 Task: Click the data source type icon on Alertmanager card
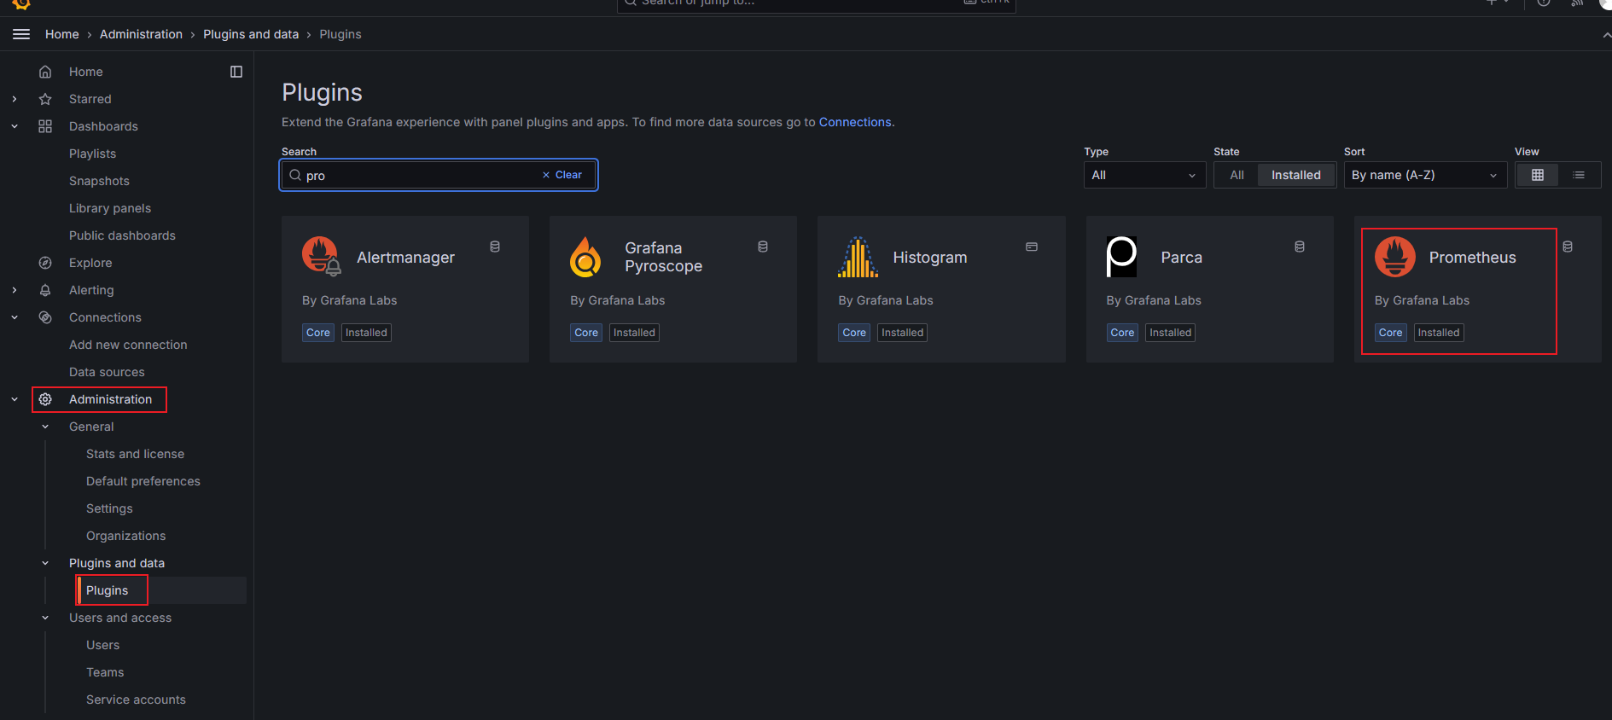click(x=495, y=247)
